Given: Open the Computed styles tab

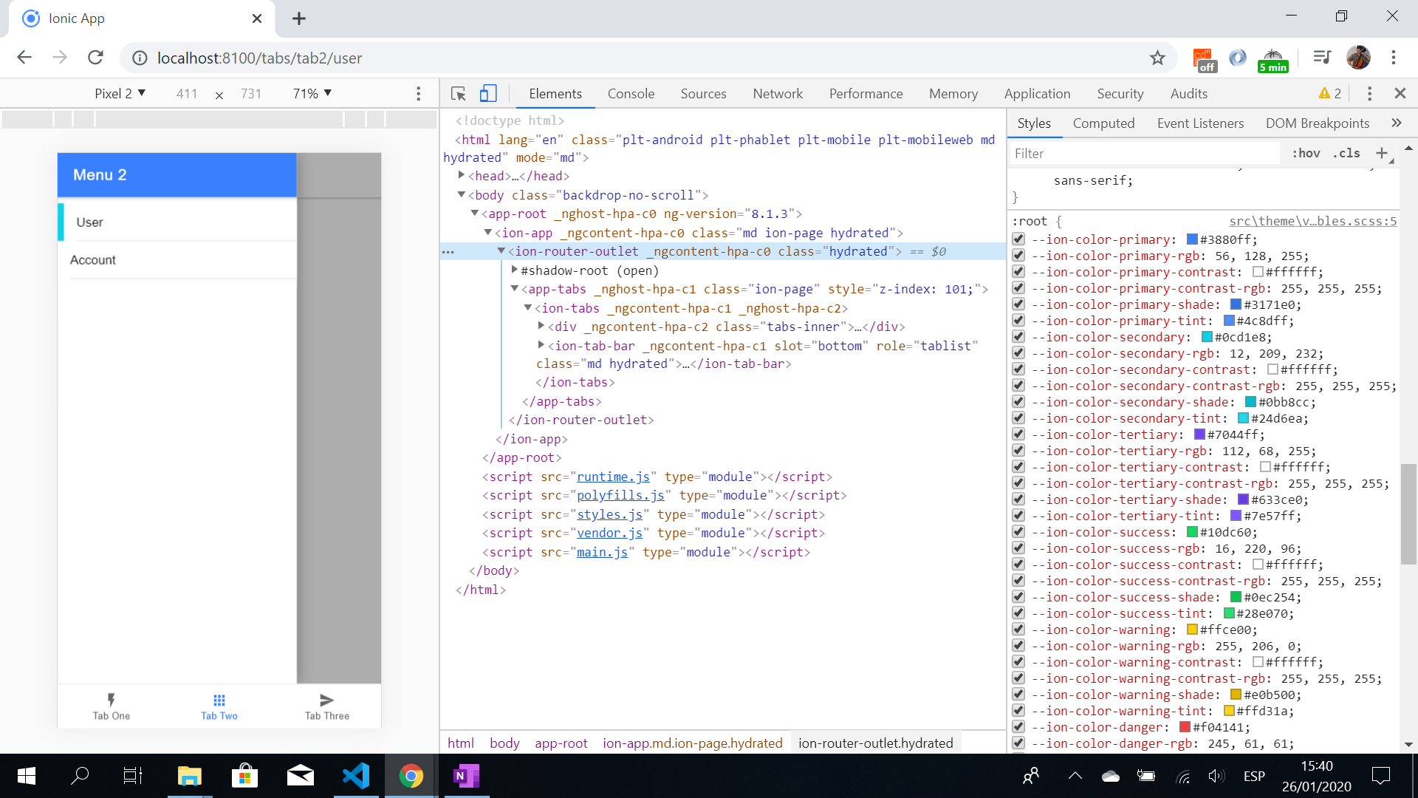Looking at the screenshot, I should (x=1103, y=123).
